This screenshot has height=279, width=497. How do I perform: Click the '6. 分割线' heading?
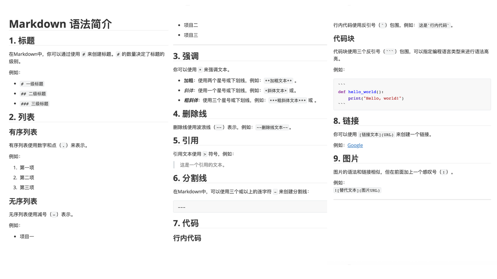tap(190, 178)
